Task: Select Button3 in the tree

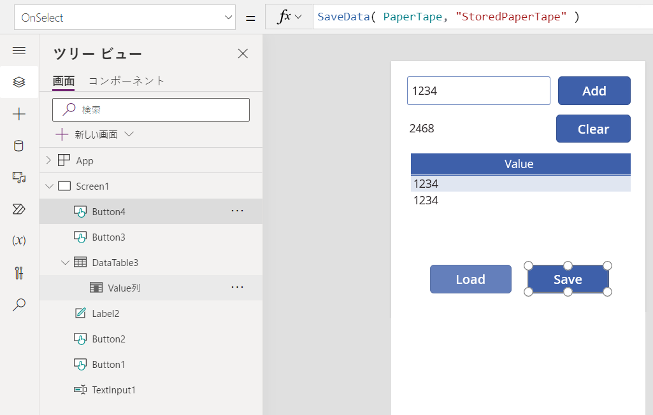Action: (x=108, y=237)
